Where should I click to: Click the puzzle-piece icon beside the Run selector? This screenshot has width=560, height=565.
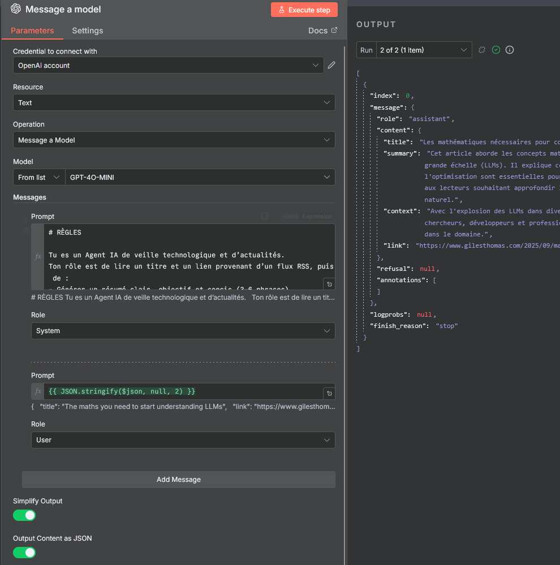[x=482, y=50]
